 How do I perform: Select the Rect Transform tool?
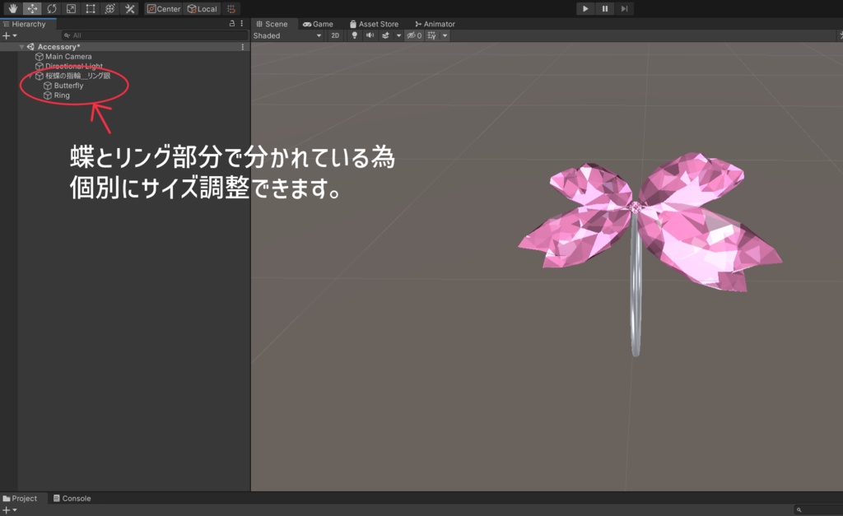(89, 9)
